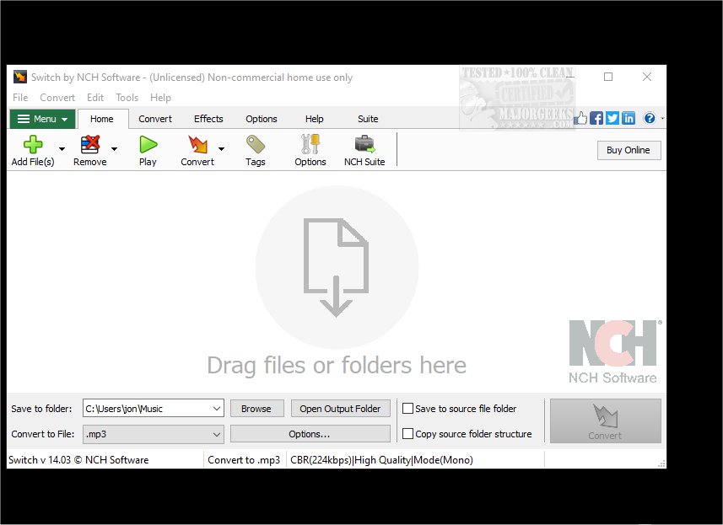
Task: Switch to the Options ribbon tab
Action: [262, 119]
